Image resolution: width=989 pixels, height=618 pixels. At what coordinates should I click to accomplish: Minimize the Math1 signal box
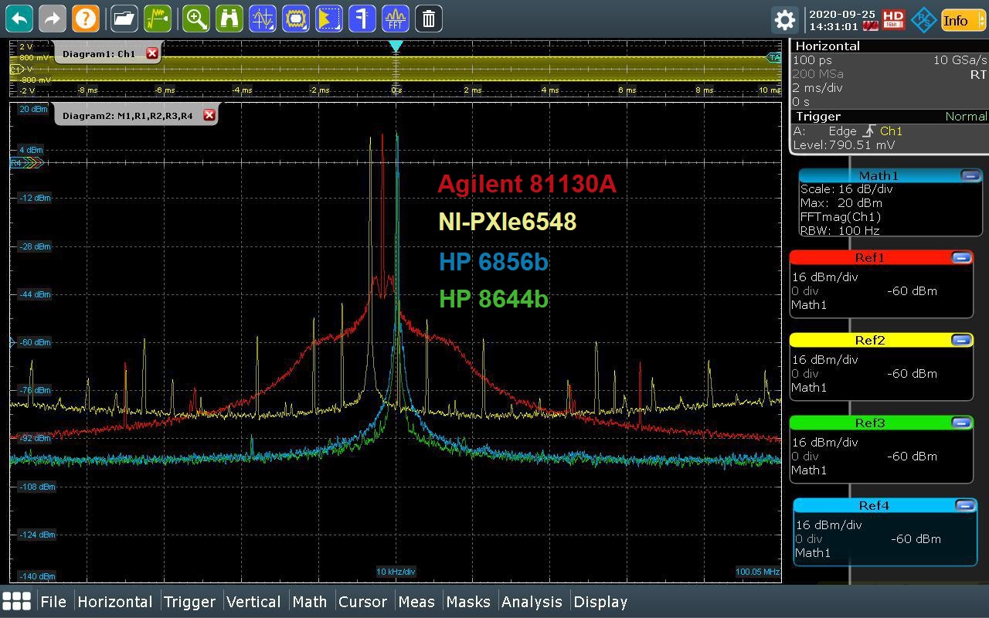point(970,176)
